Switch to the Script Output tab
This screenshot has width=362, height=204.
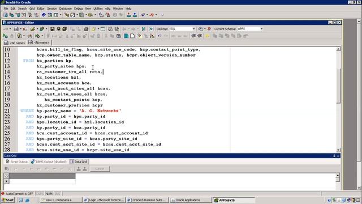click(16, 161)
